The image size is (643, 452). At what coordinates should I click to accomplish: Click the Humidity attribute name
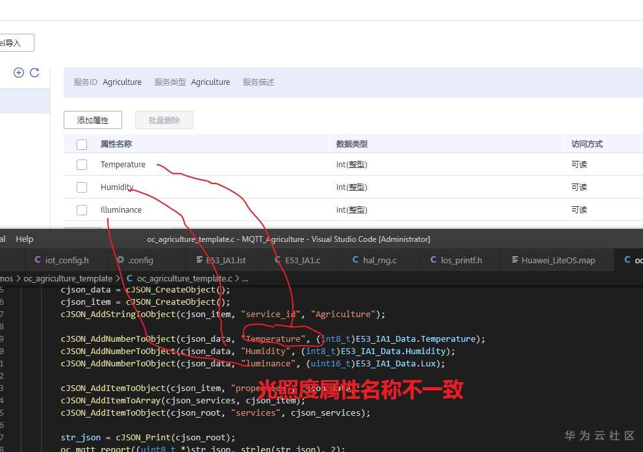click(x=117, y=187)
